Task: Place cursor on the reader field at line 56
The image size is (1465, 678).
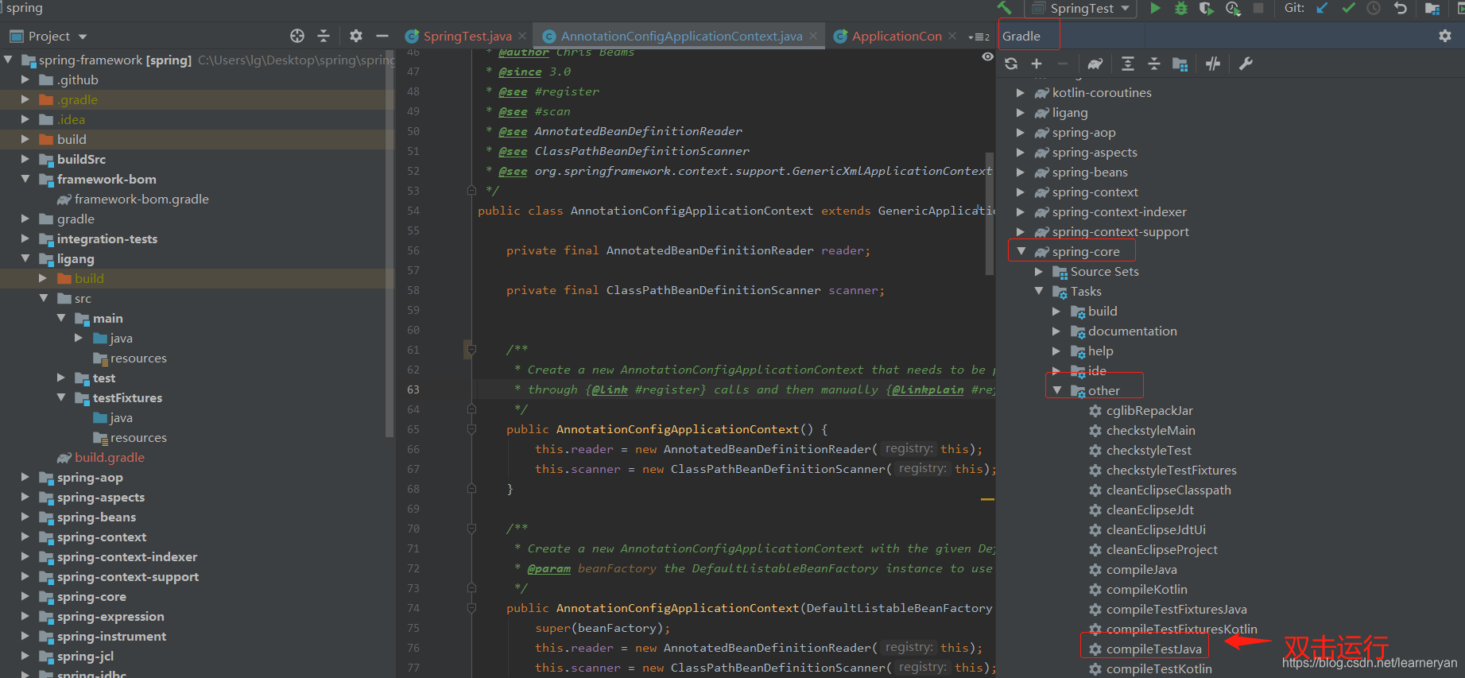Action: (843, 250)
